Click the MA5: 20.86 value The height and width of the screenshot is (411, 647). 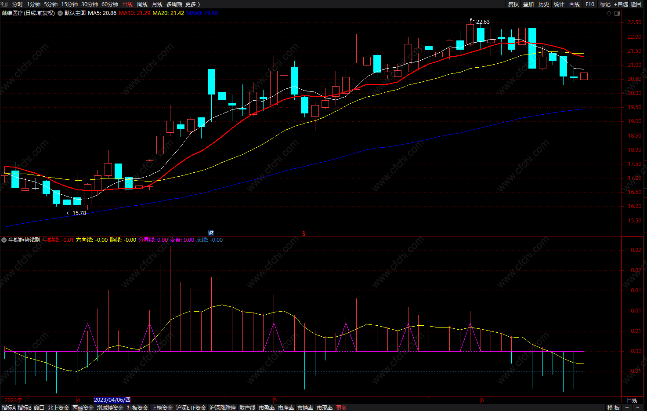pos(102,13)
